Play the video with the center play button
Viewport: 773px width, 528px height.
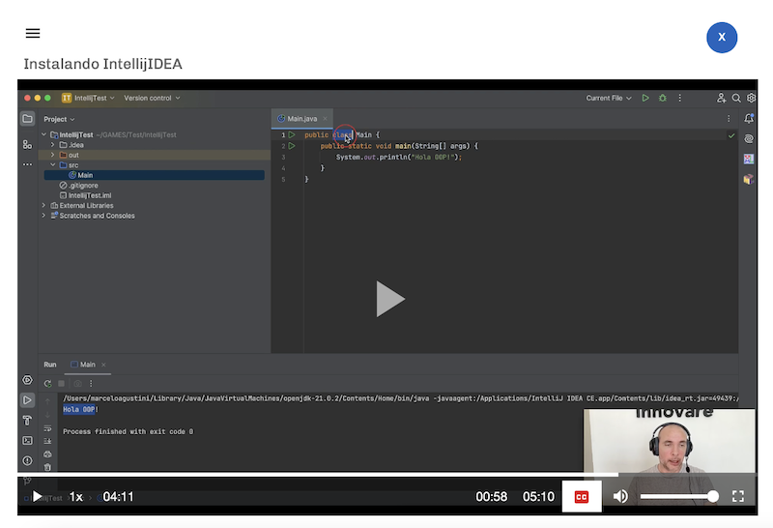coord(388,299)
